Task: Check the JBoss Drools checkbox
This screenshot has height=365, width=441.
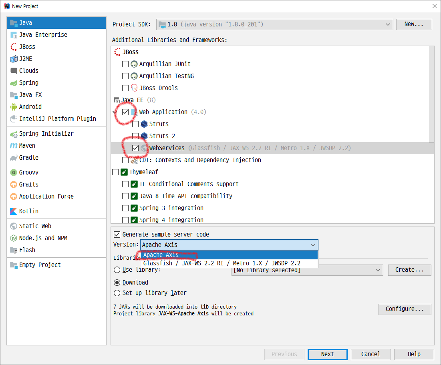Action: point(125,88)
